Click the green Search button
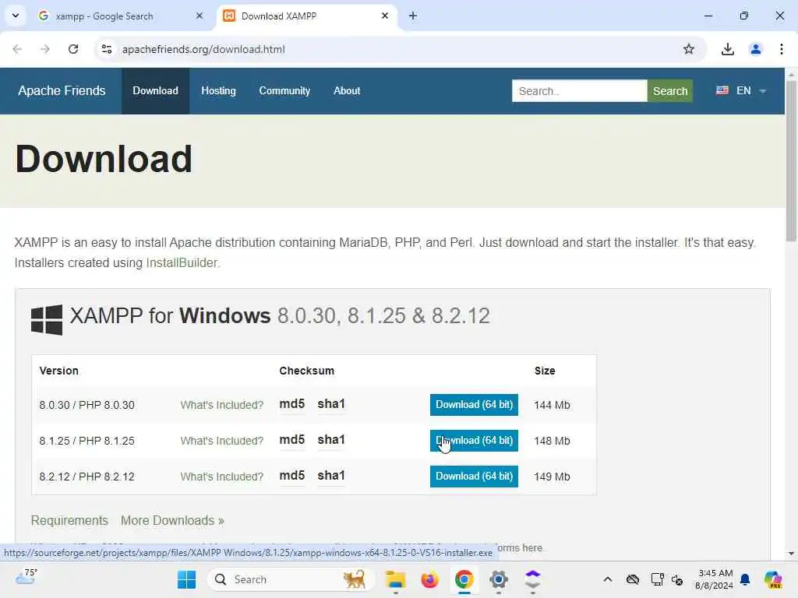 tap(669, 91)
